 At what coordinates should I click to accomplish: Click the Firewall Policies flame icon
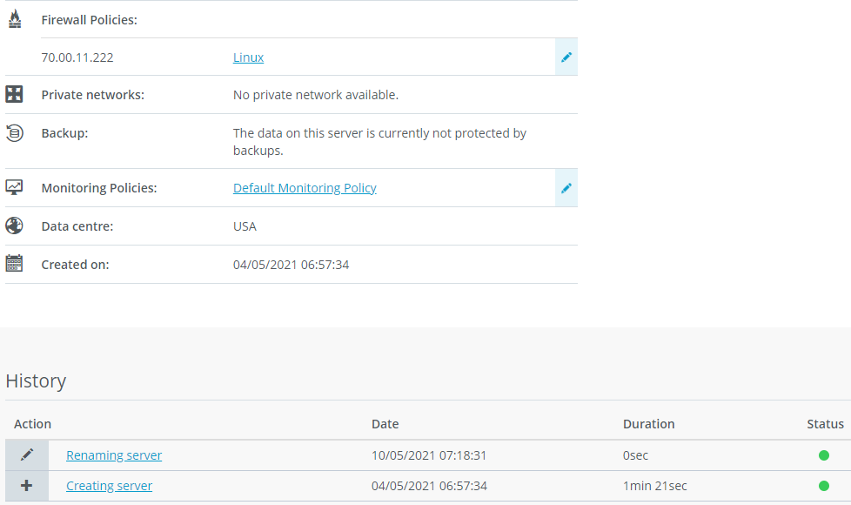[x=14, y=19]
